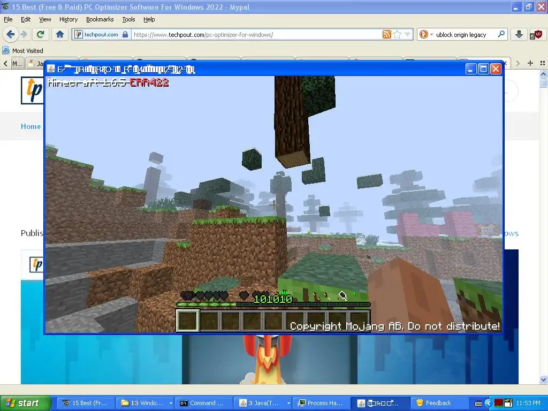Click the browser scrollbar down arrow

(543, 379)
